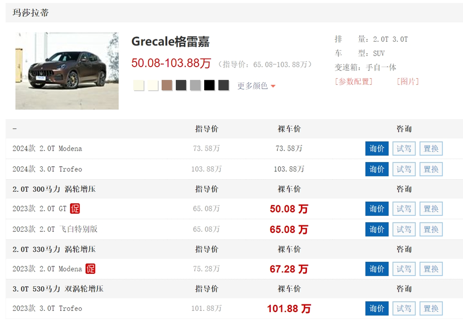The width and height of the screenshot is (463, 328).
Task: Open the 参数配置 link
Action: pyautogui.click(x=353, y=82)
